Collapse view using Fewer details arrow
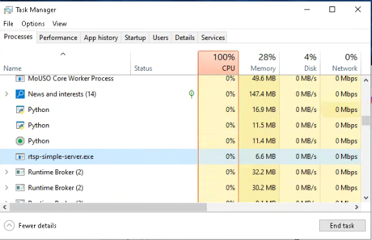This screenshot has width=372, height=240. [9, 226]
